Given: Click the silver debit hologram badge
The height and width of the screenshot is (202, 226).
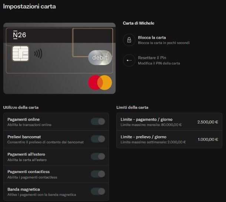Looking at the screenshot, I should (100, 58).
